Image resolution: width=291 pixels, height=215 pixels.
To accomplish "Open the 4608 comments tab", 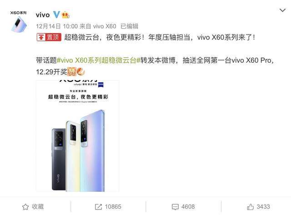I will 183,207.
